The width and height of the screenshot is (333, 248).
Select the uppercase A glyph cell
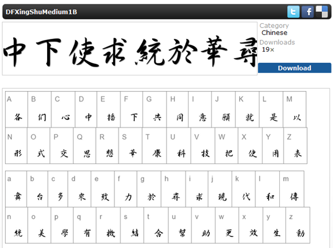point(16,109)
